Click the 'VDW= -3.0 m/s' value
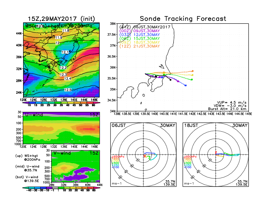Viewport: 265px width, 205px height. tap(230, 106)
